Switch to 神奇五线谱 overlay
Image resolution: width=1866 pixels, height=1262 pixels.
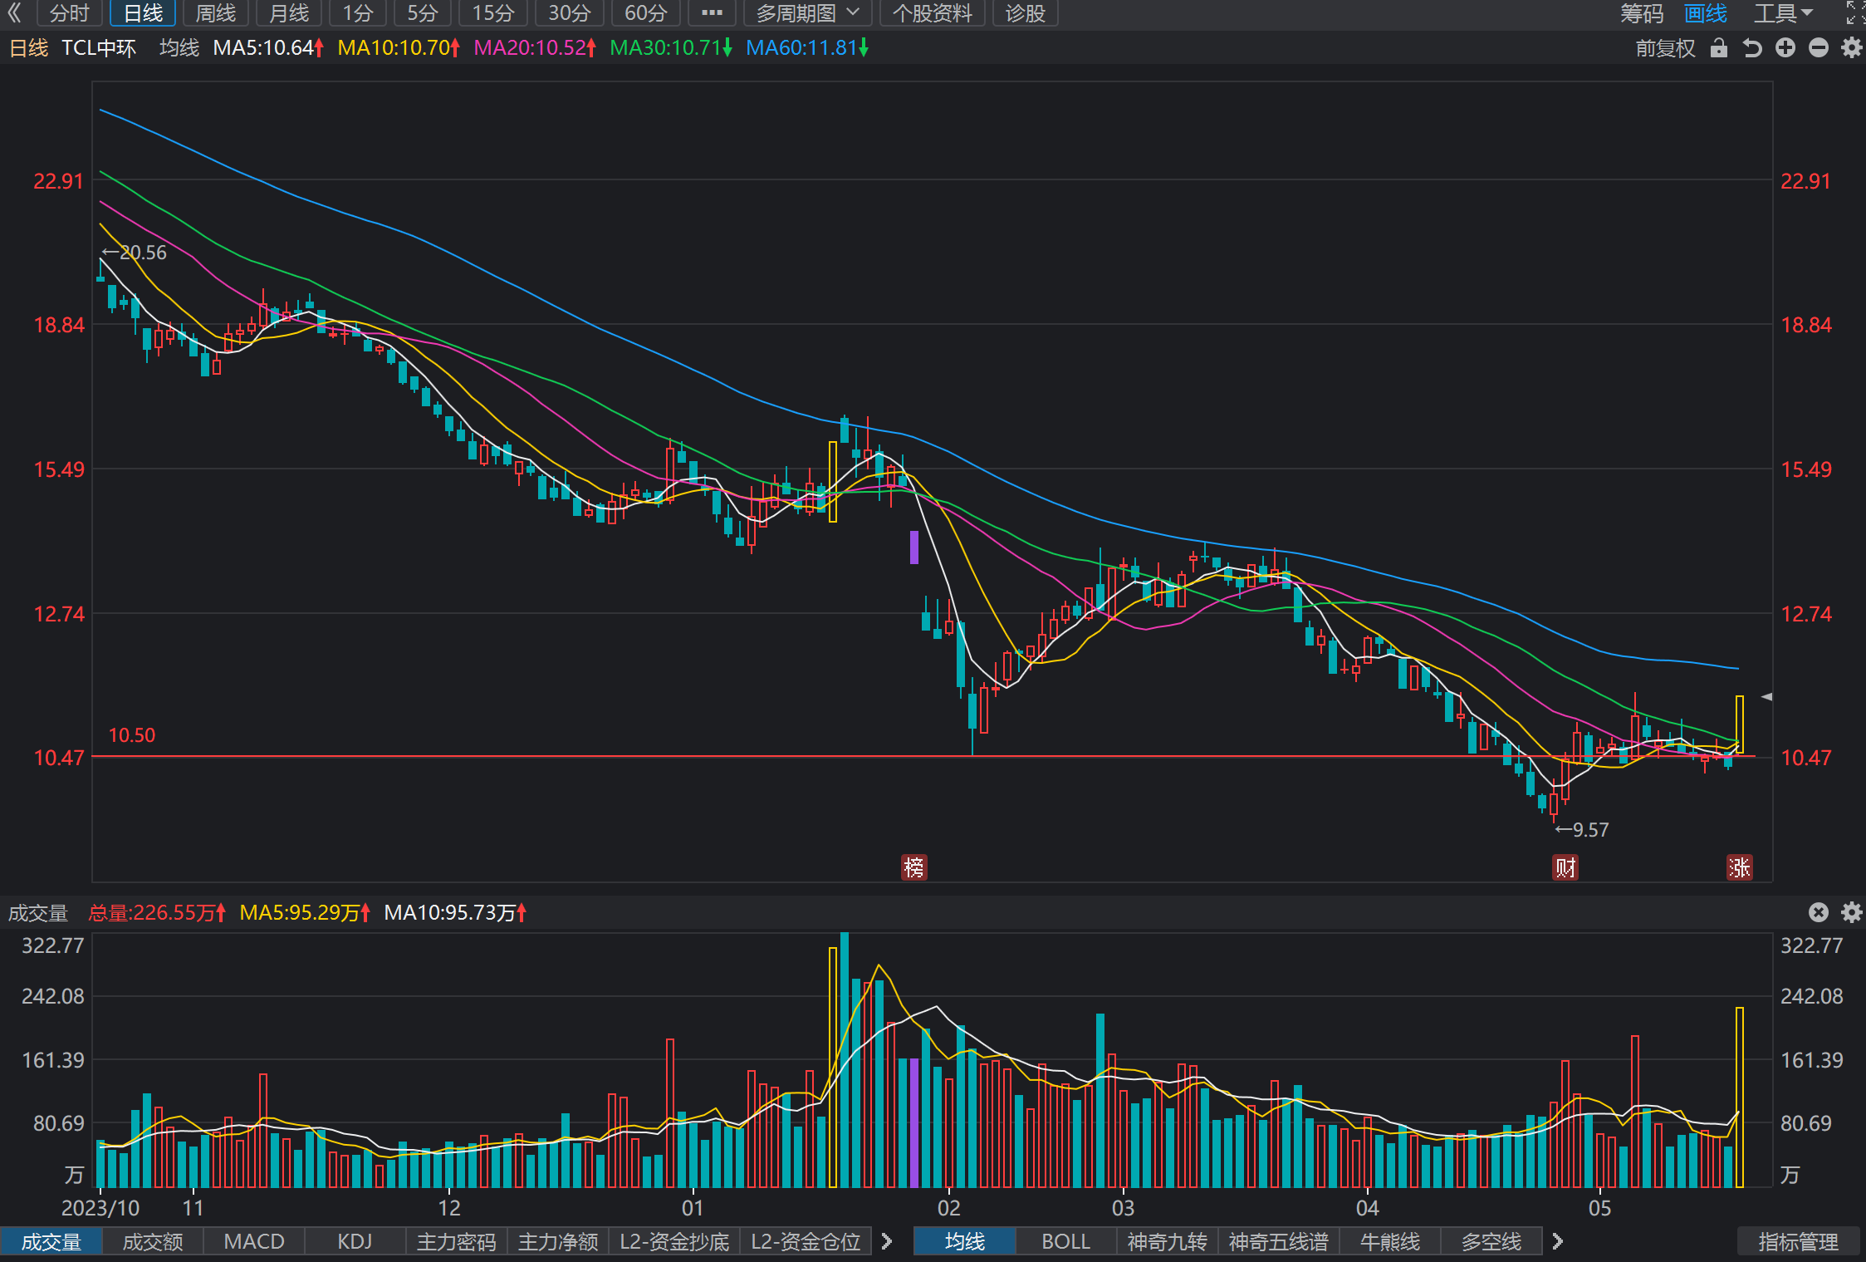[1279, 1241]
